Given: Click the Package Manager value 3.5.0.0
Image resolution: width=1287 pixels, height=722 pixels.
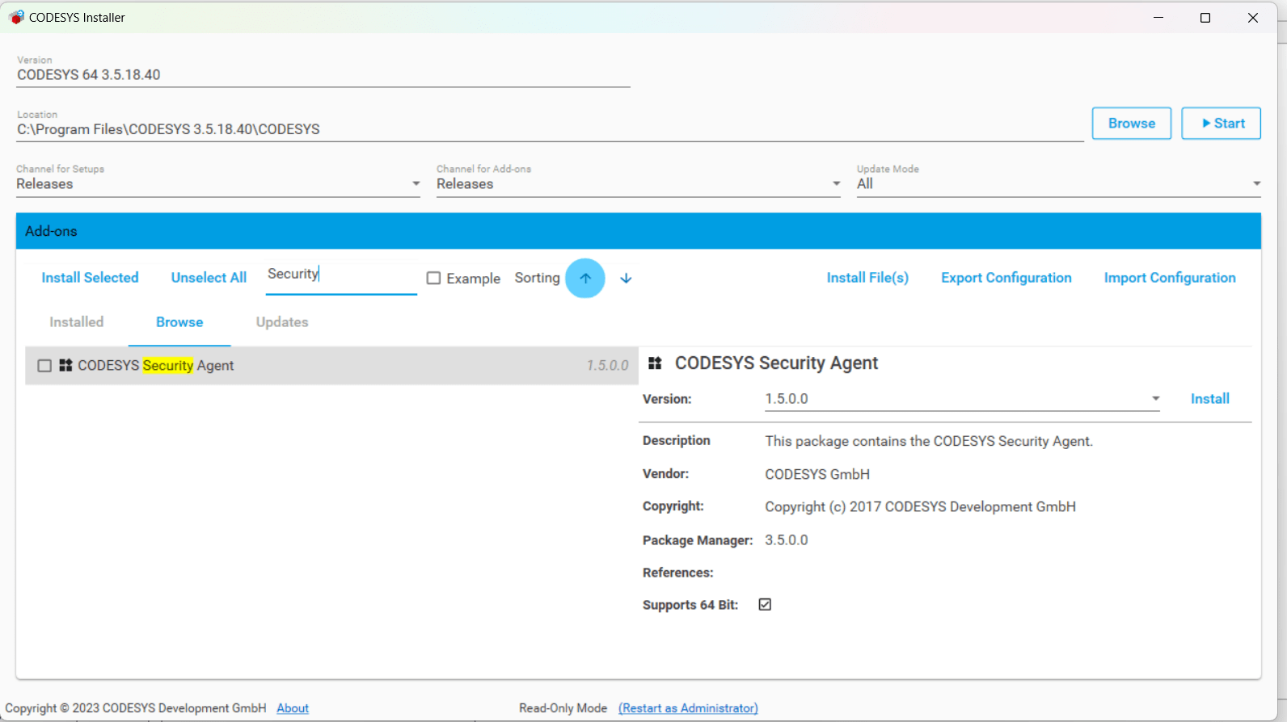Looking at the screenshot, I should click(x=787, y=540).
